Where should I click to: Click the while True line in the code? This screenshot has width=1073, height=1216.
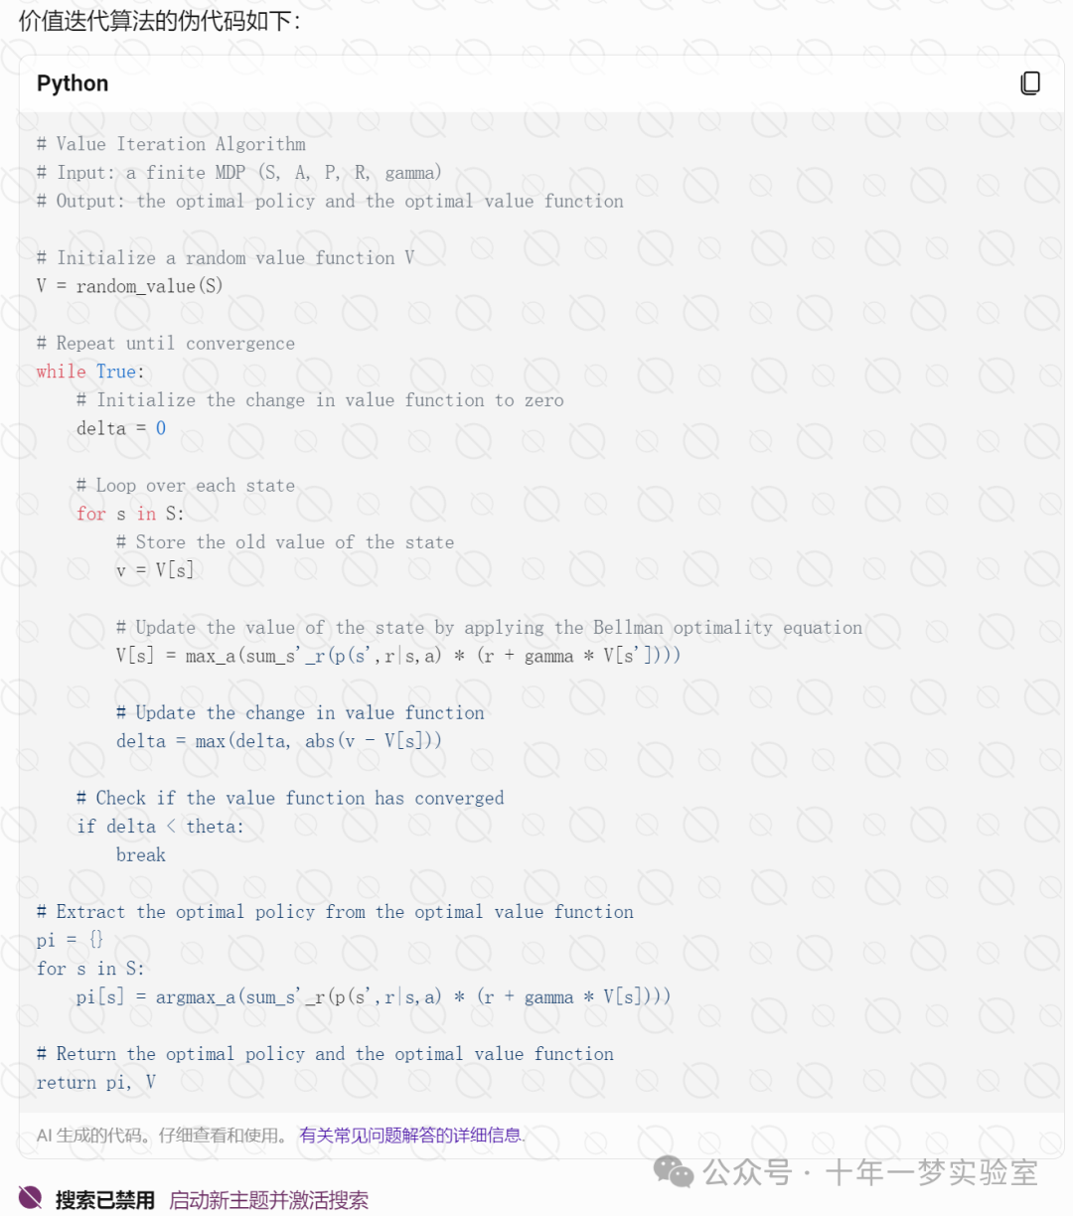(x=89, y=372)
